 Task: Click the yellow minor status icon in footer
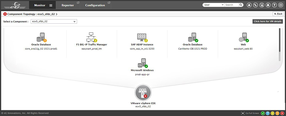272,113
